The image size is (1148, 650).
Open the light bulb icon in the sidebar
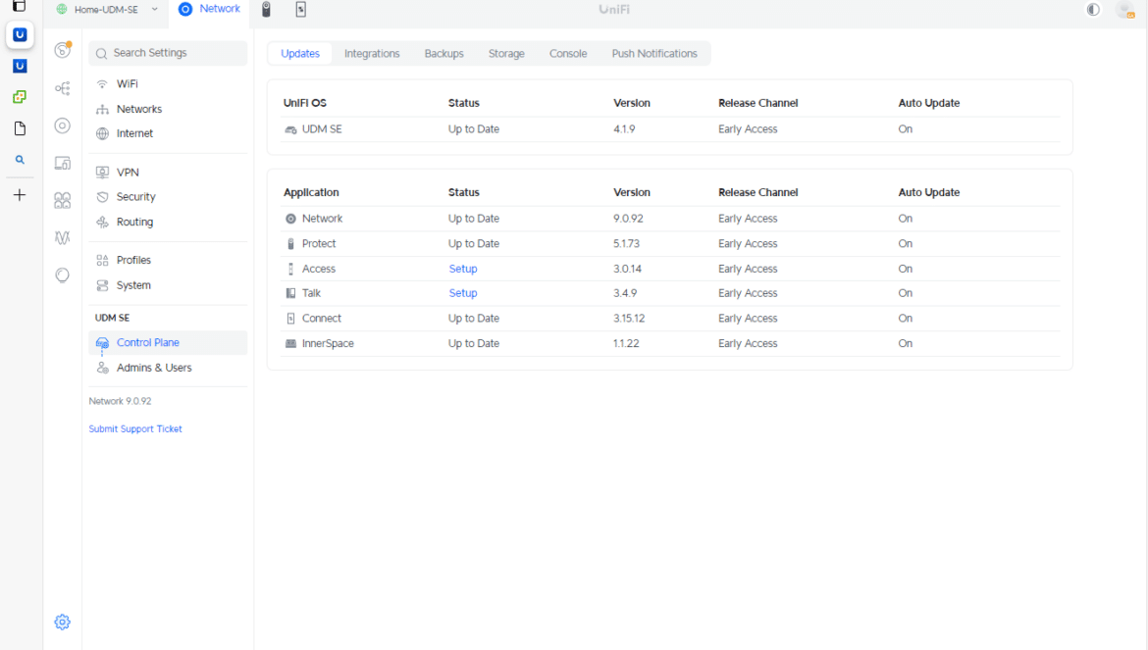[x=63, y=275]
